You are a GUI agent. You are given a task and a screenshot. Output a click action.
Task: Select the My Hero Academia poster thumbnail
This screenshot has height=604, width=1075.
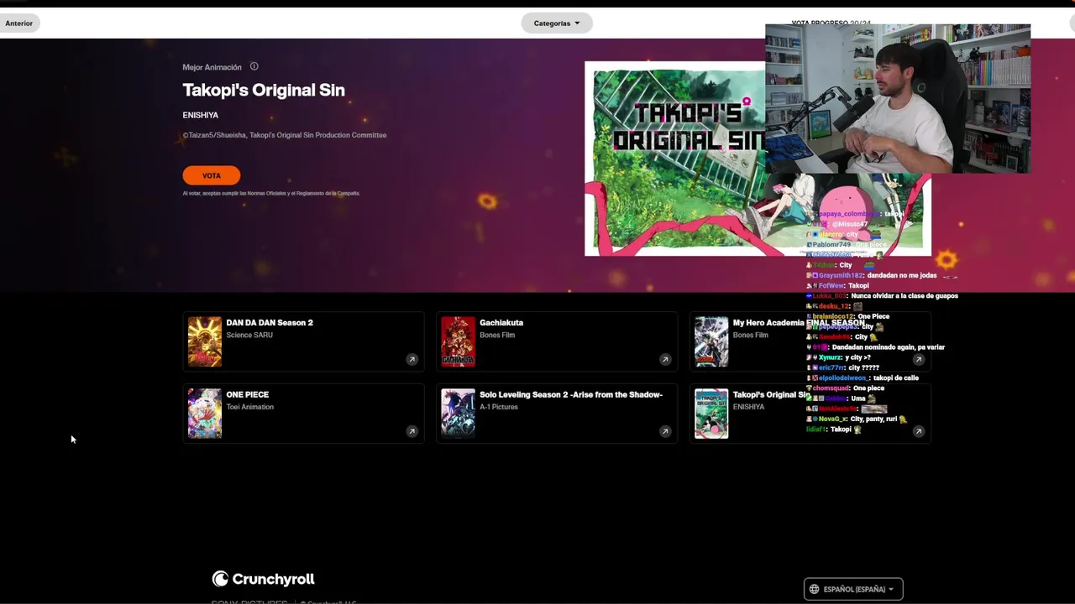click(x=711, y=341)
